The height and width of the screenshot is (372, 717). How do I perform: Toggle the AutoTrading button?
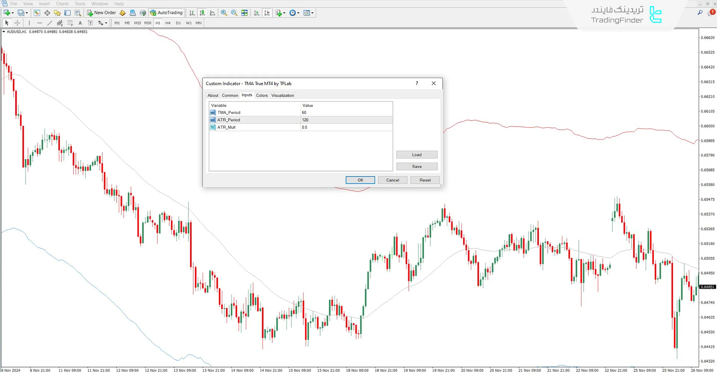pos(166,13)
